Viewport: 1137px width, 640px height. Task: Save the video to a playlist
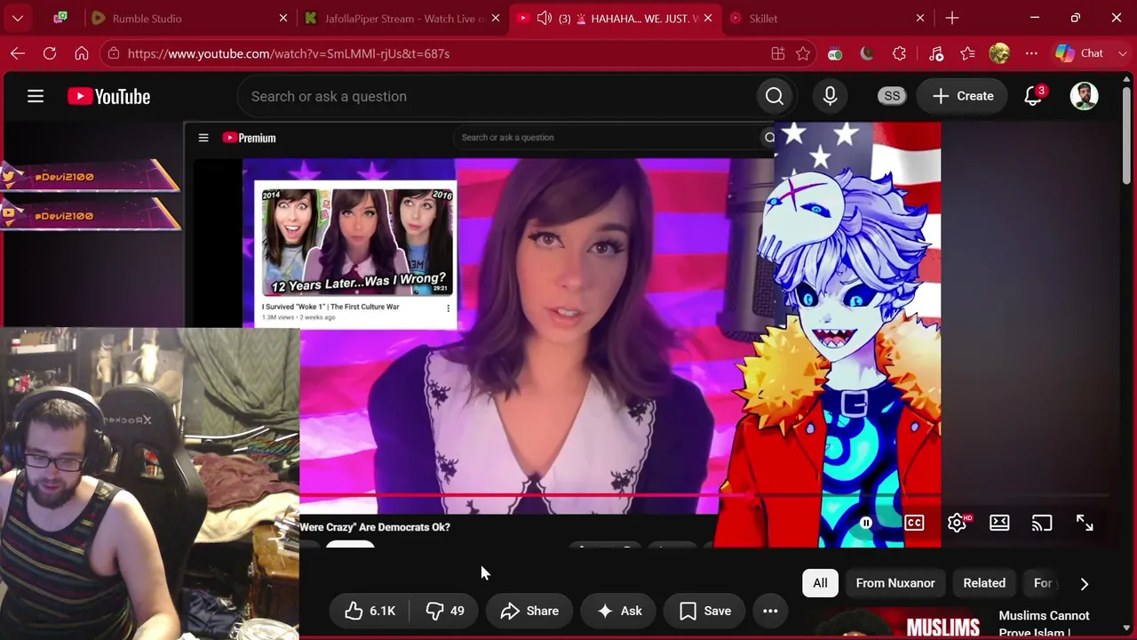pos(705,611)
